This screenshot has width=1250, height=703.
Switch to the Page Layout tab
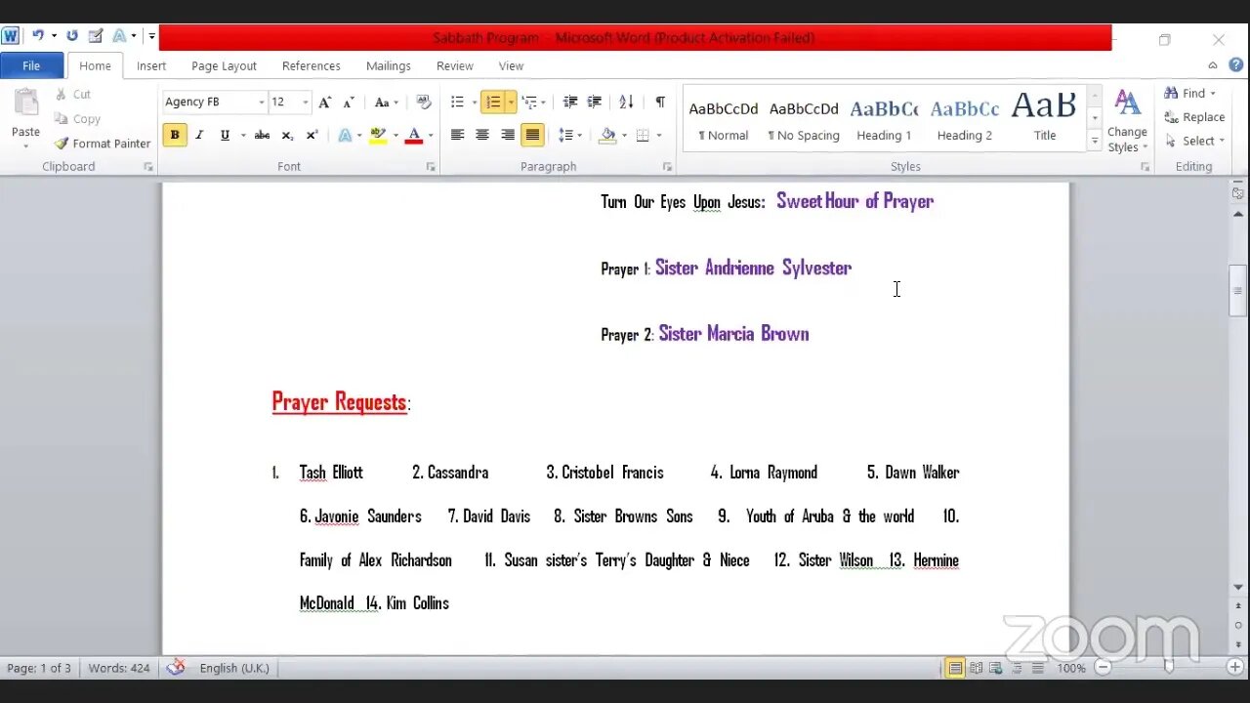tap(224, 65)
